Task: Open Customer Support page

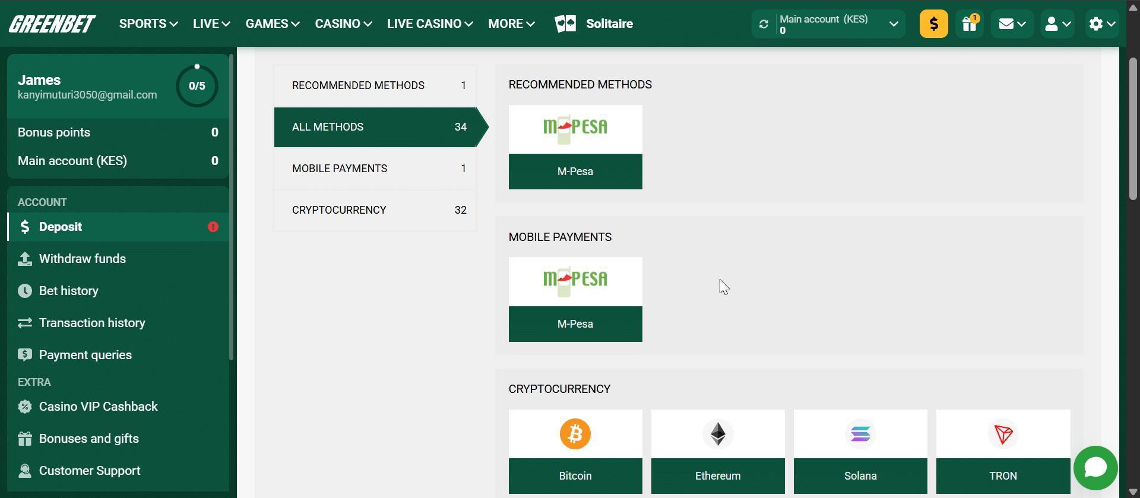Action: [118, 471]
